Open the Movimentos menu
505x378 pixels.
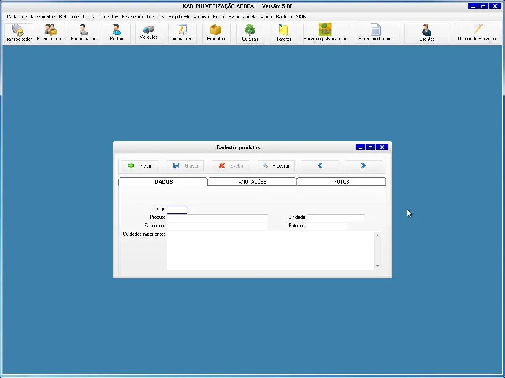(x=43, y=17)
